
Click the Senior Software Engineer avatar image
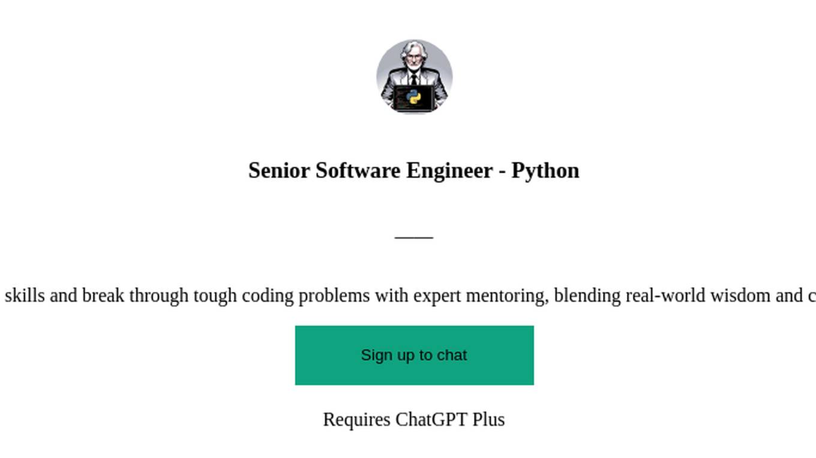pyautogui.click(x=414, y=77)
